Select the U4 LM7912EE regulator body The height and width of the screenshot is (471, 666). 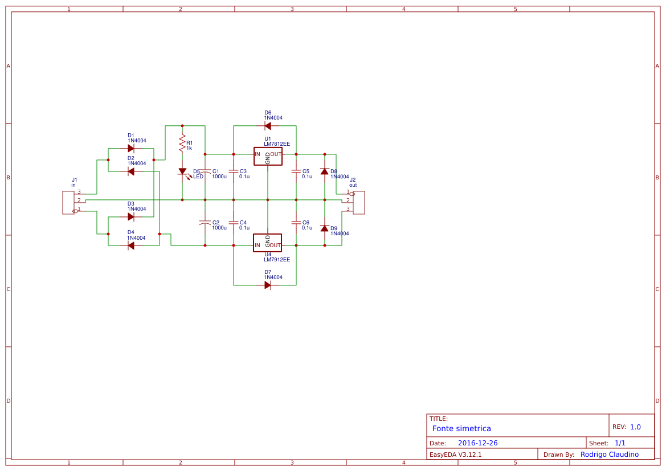tap(268, 243)
